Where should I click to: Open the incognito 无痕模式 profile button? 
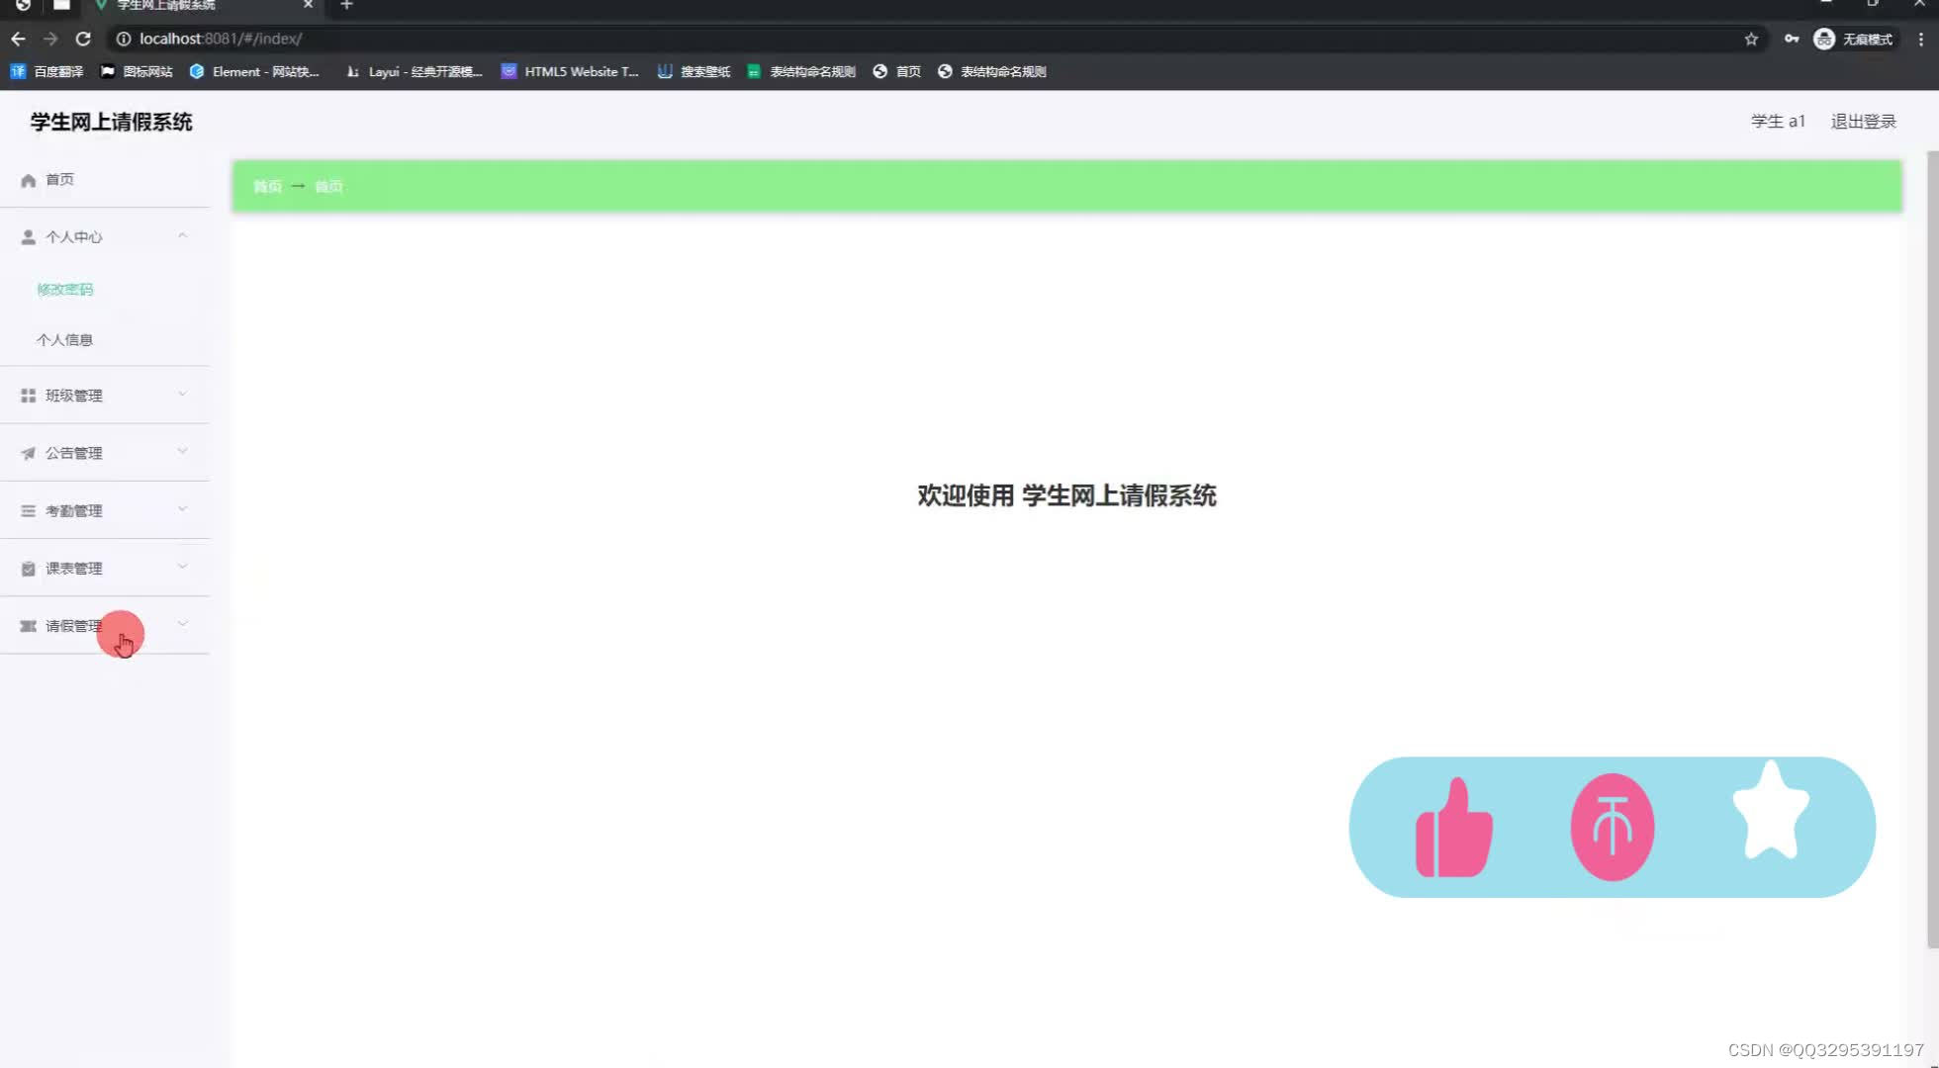click(x=1854, y=39)
